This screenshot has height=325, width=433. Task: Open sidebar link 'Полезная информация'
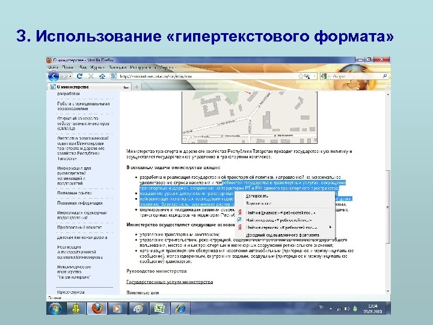[80, 203]
